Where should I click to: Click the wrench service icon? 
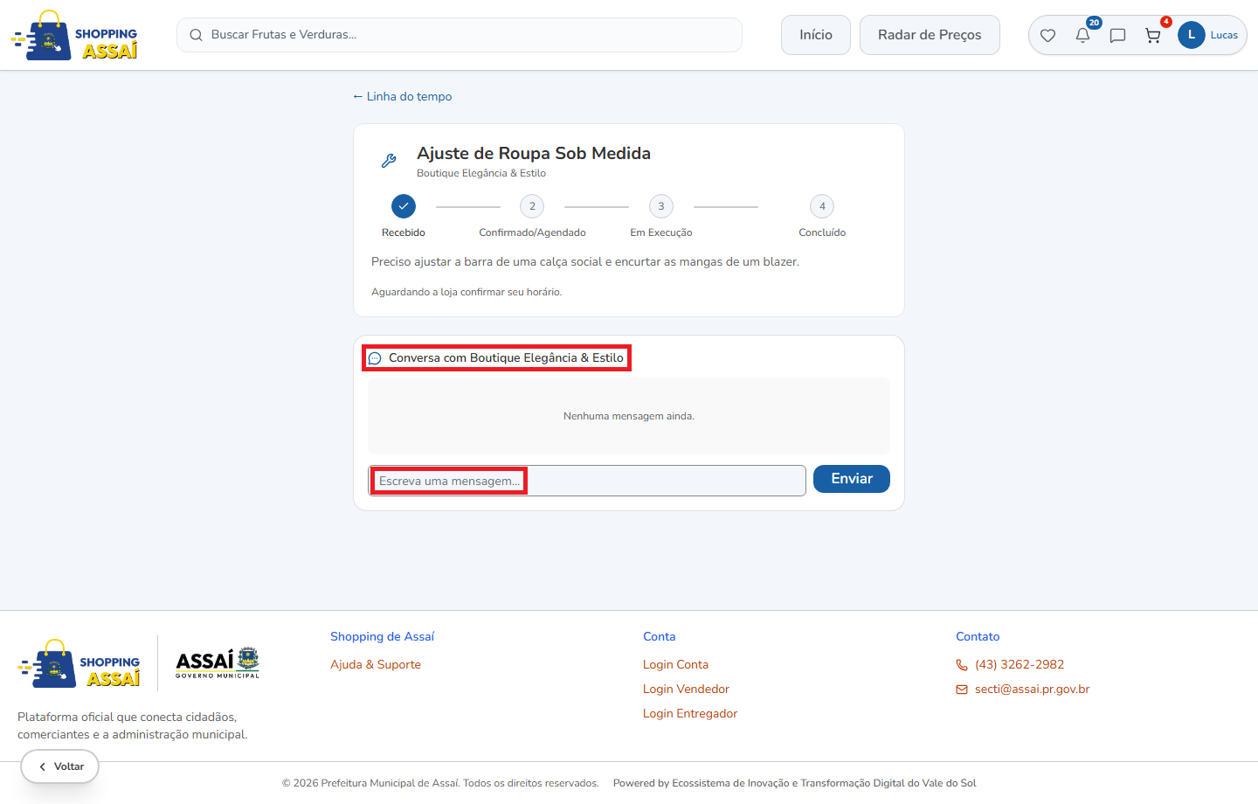(x=389, y=161)
